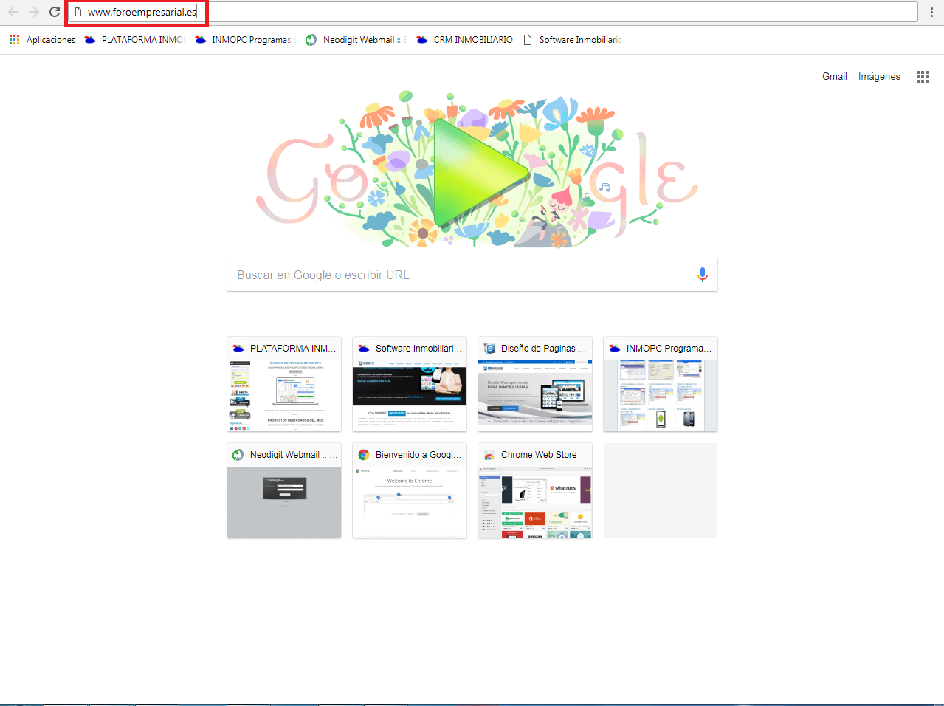Click the browser forward arrow
944x706 pixels.
click(34, 12)
